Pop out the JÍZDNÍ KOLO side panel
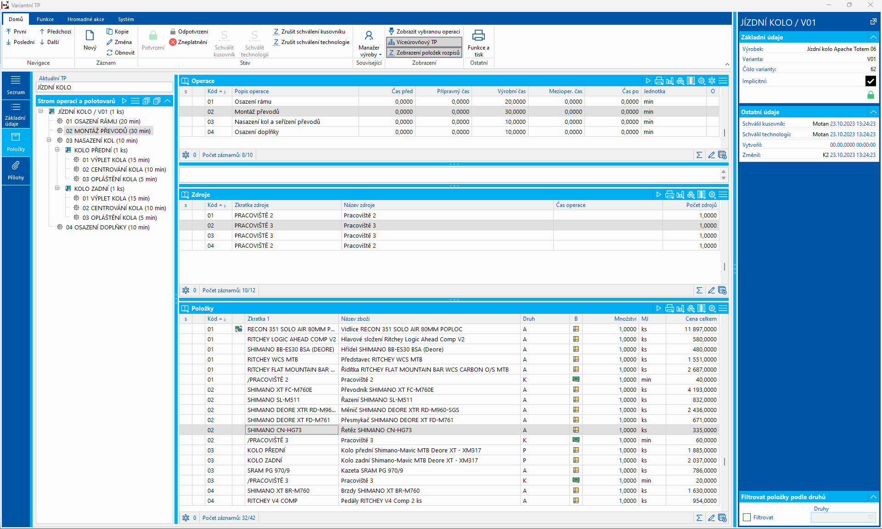The width and height of the screenshot is (882, 529). 873,22
